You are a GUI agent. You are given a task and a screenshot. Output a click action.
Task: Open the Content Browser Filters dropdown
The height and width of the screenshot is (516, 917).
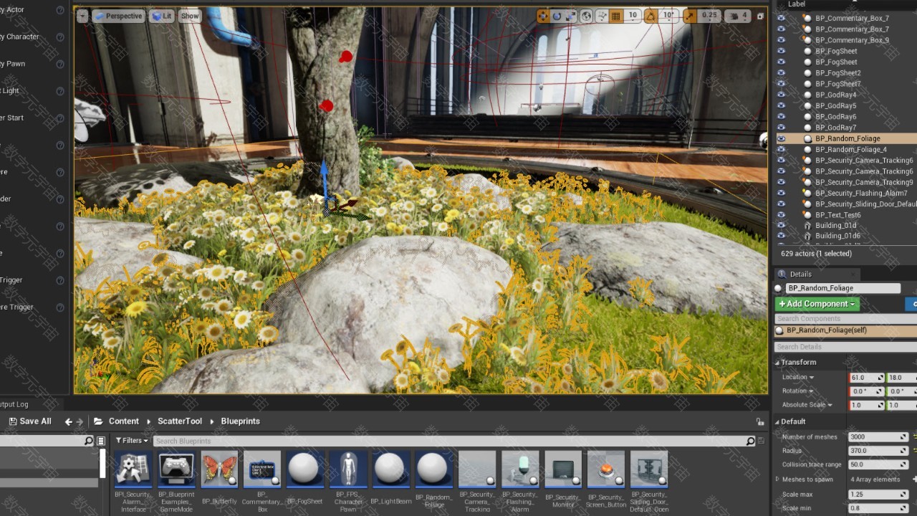click(132, 441)
